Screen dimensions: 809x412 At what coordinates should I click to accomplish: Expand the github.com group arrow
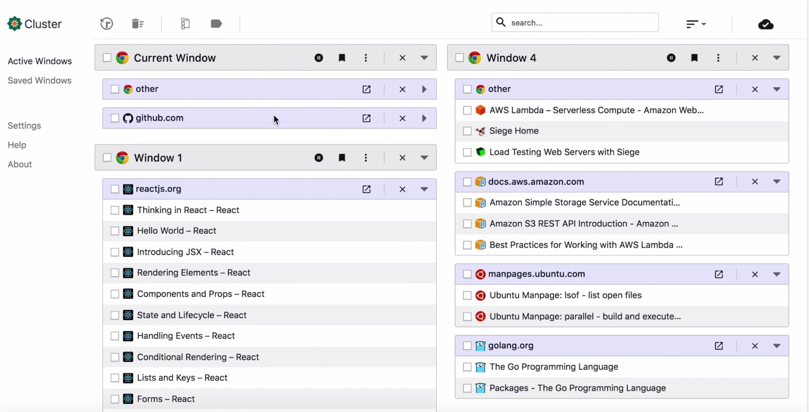click(424, 118)
